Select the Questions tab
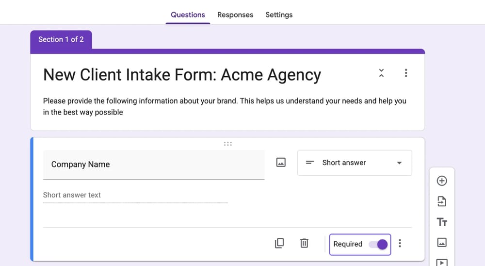 click(x=188, y=15)
